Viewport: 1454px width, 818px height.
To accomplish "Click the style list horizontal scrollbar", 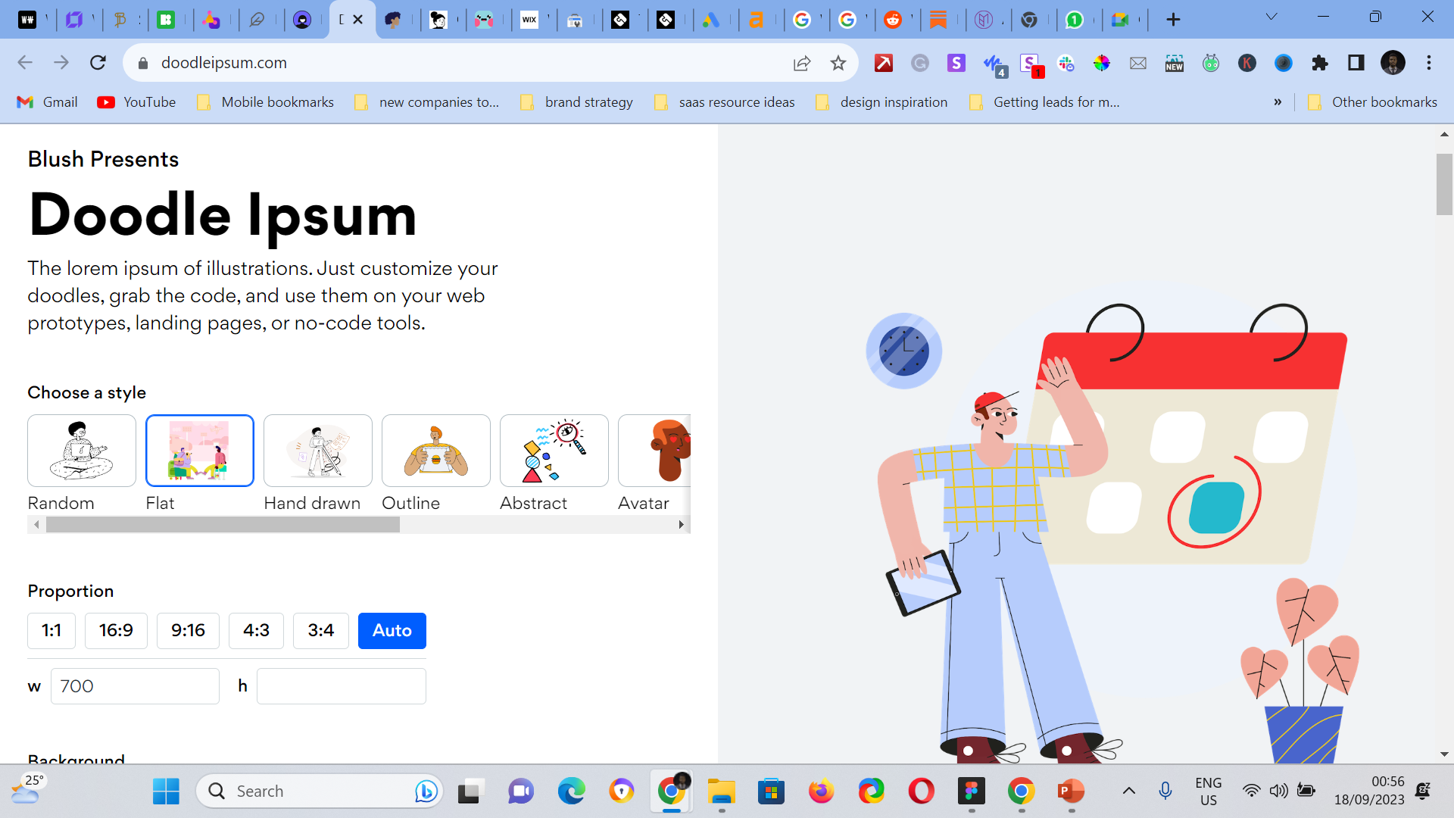I will pyautogui.click(x=223, y=525).
